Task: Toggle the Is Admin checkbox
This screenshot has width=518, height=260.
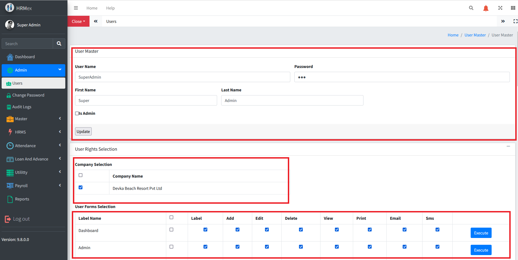Action: (x=77, y=113)
